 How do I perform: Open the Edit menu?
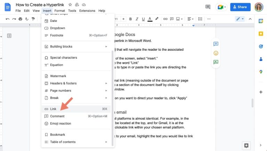point(26,11)
